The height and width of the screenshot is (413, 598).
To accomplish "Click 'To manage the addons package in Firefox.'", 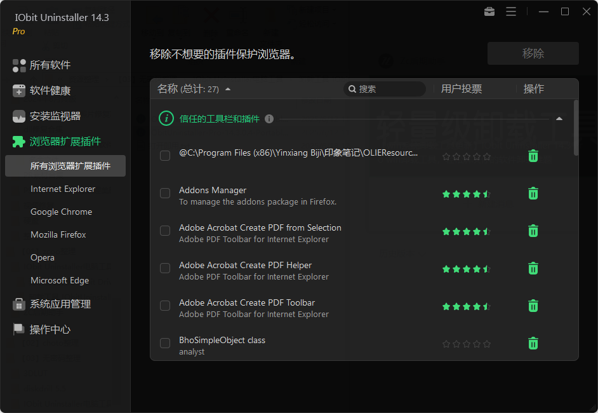I will [258, 202].
